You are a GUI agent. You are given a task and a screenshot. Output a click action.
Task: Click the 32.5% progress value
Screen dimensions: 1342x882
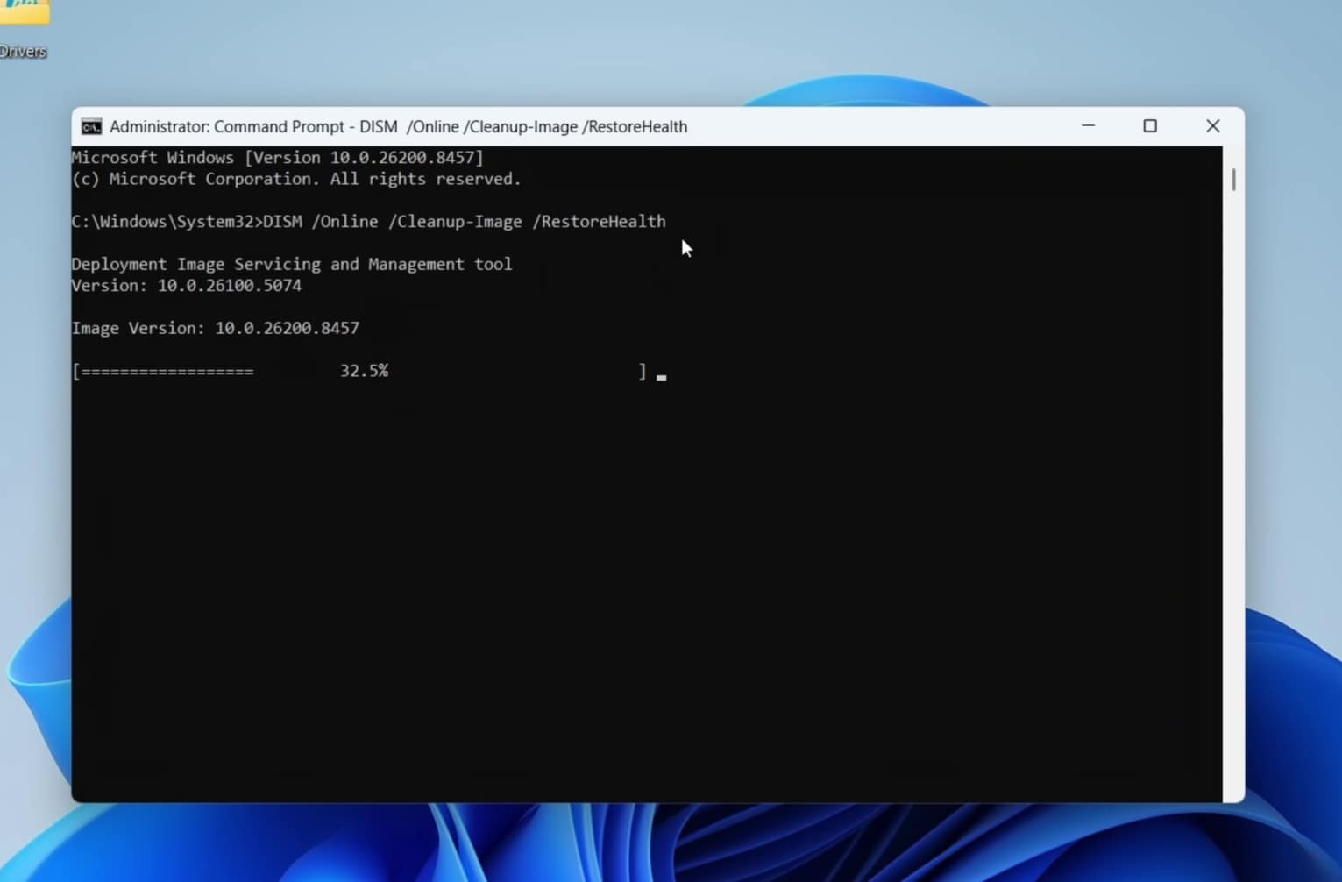[364, 371]
